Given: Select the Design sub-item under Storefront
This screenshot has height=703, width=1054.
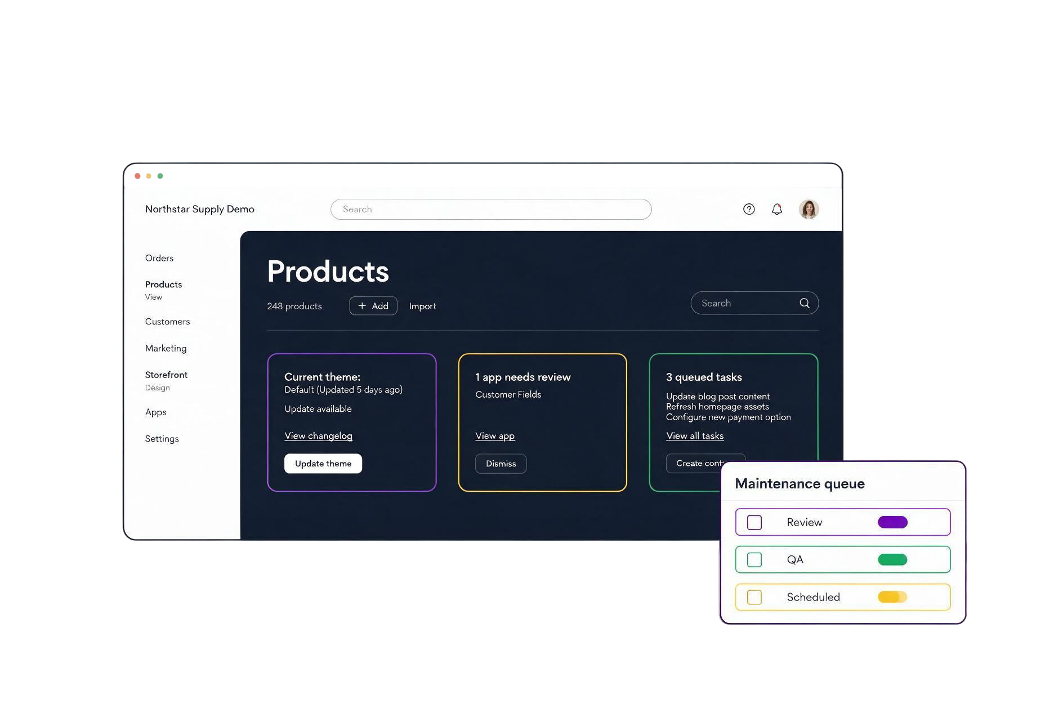Looking at the screenshot, I should click(x=157, y=388).
